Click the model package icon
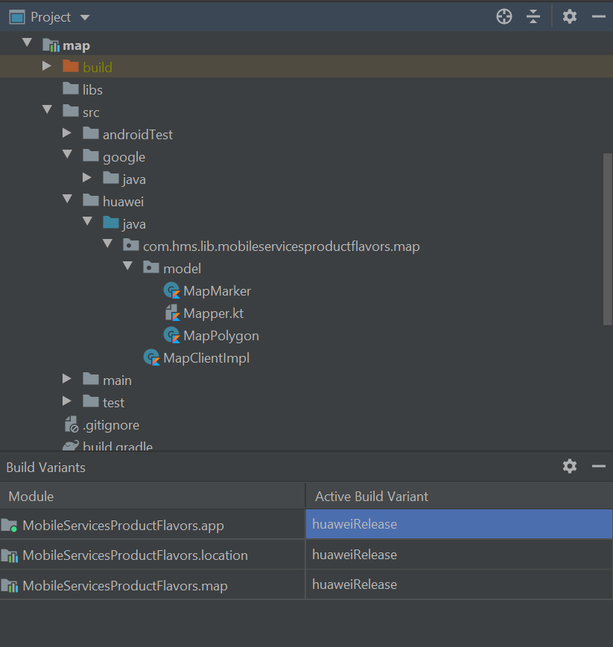Viewport: 613px width, 647px height. tap(151, 267)
